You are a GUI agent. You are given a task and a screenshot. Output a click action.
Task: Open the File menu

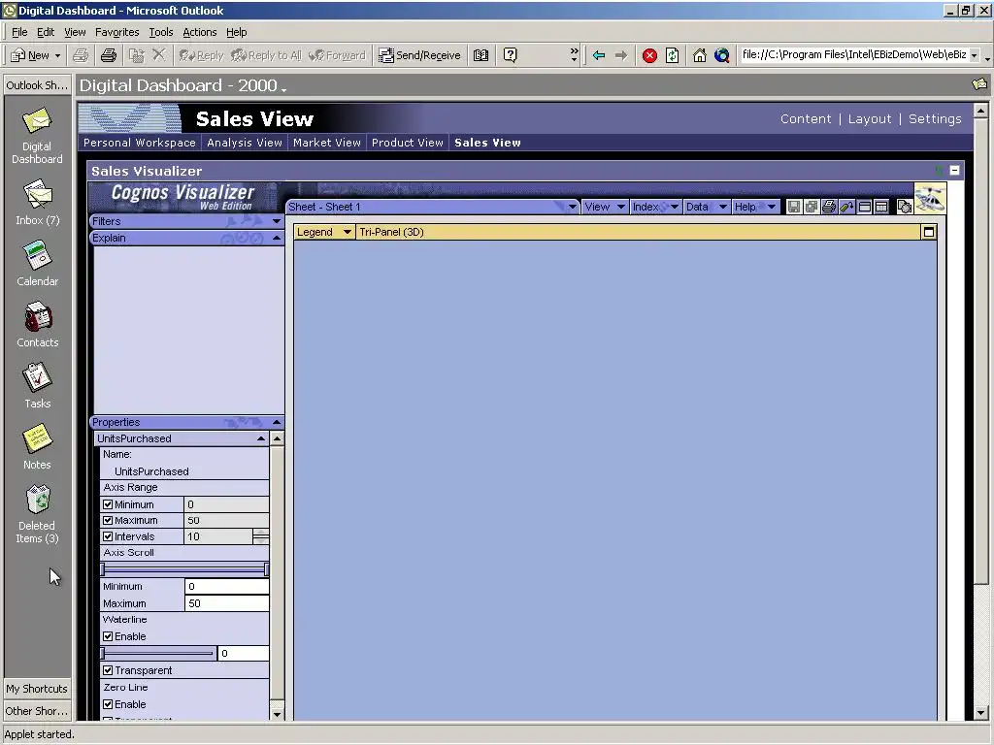click(x=19, y=32)
